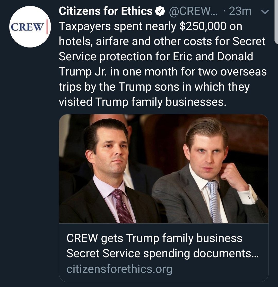
Task: Open the 'CREW gets Trump family business' headline
Action: pos(154,238)
